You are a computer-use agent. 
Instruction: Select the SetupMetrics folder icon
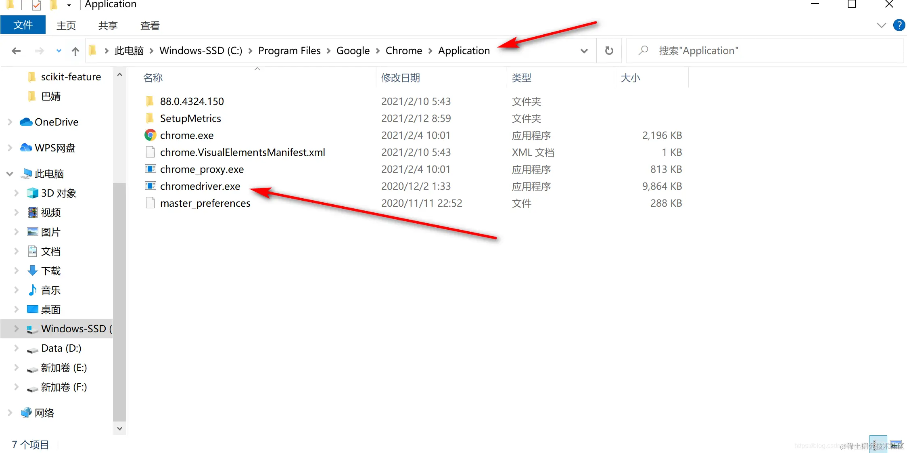(150, 118)
